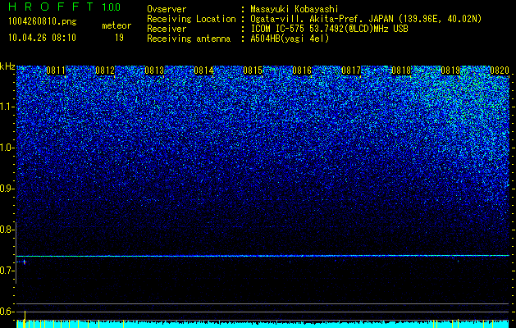Click the A504HB(yagi 4el) antenna text

click(290, 39)
